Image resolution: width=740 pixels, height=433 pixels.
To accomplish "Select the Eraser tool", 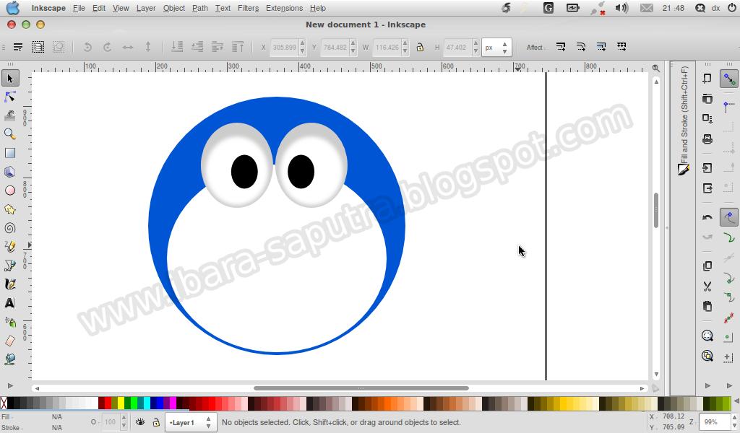I will [x=10, y=341].
